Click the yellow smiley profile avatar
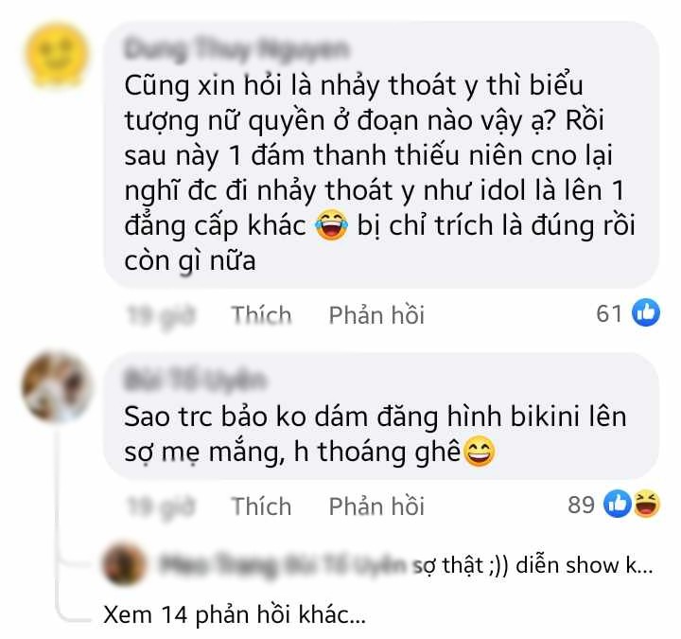Viewport: 681px width, 639px height. point(57,54)
